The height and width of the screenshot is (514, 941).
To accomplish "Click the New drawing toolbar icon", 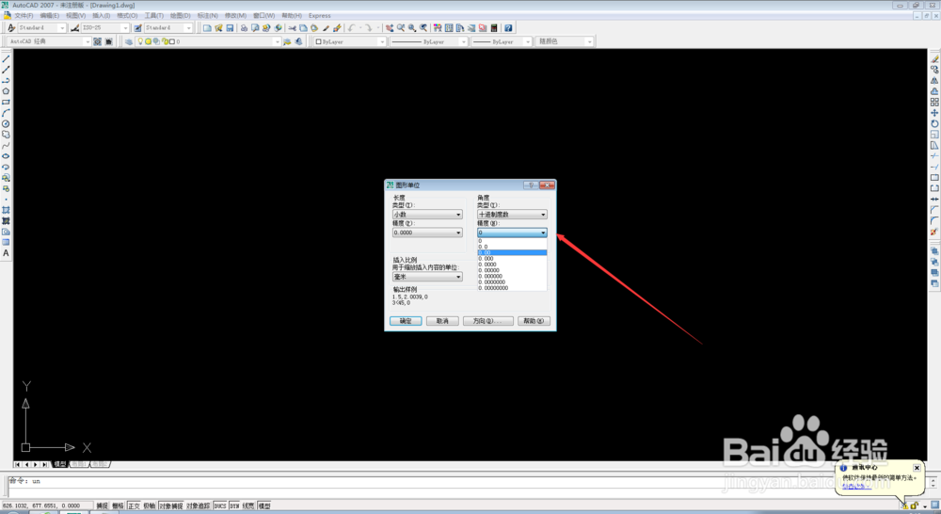I will pyautogui.click(x=207, y=28).
